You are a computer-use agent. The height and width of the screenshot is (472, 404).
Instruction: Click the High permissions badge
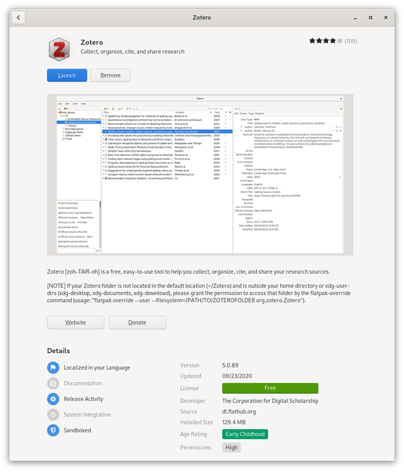click(x=231, y=447)
